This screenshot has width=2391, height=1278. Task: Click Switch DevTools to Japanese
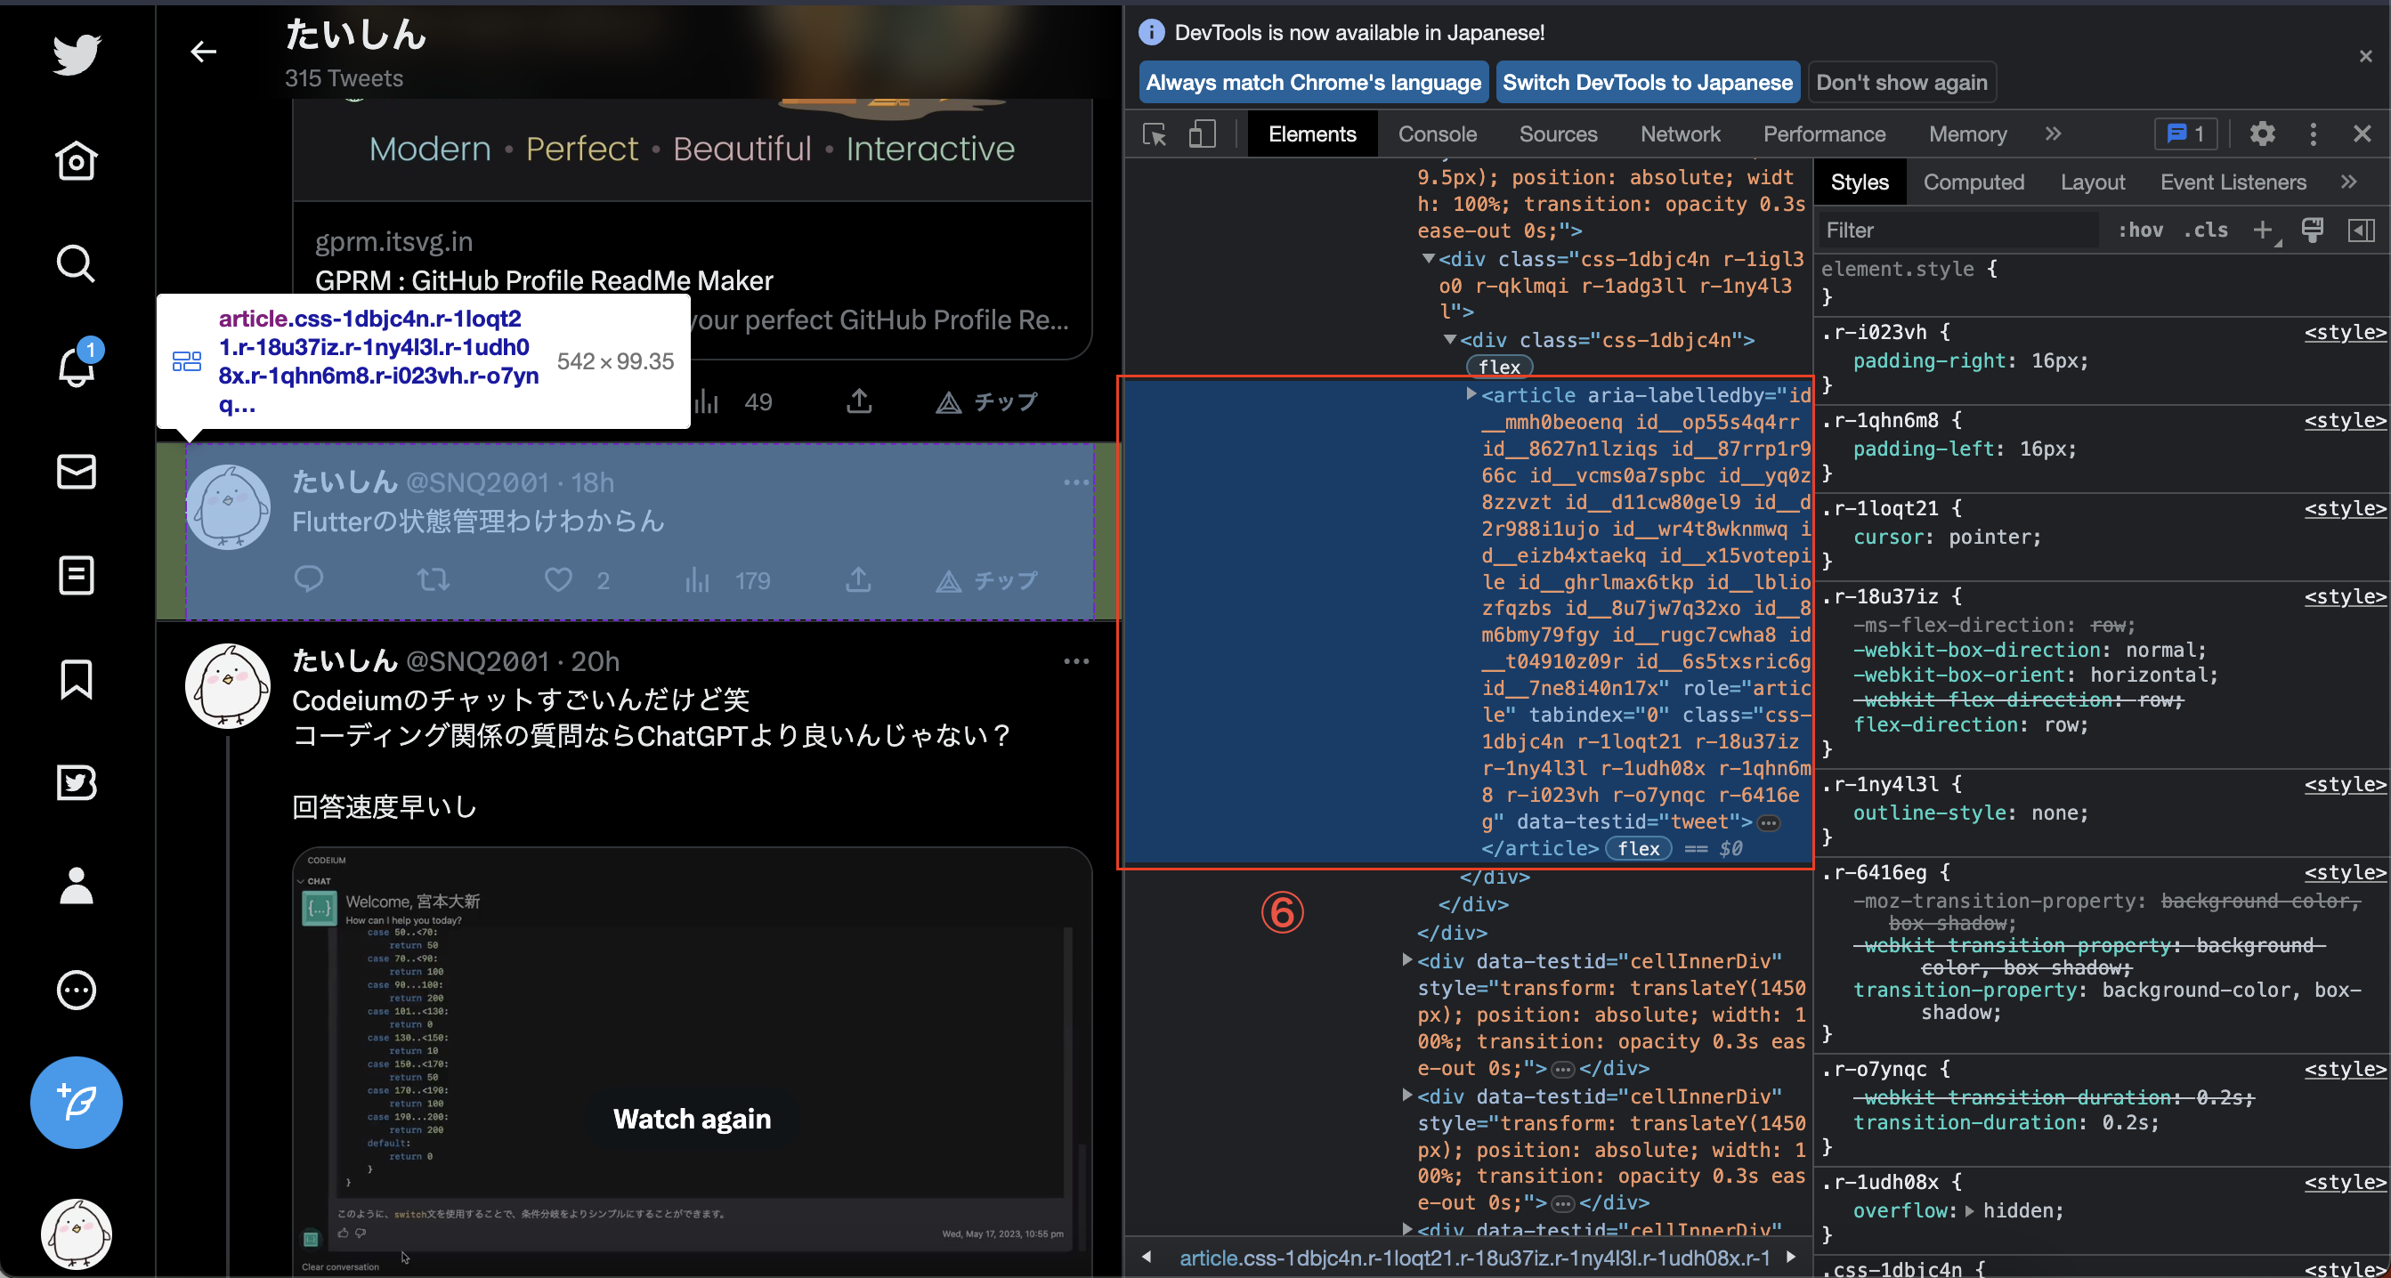(1646, 82)
